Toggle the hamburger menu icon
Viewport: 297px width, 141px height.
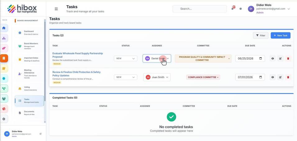(56, 9)
